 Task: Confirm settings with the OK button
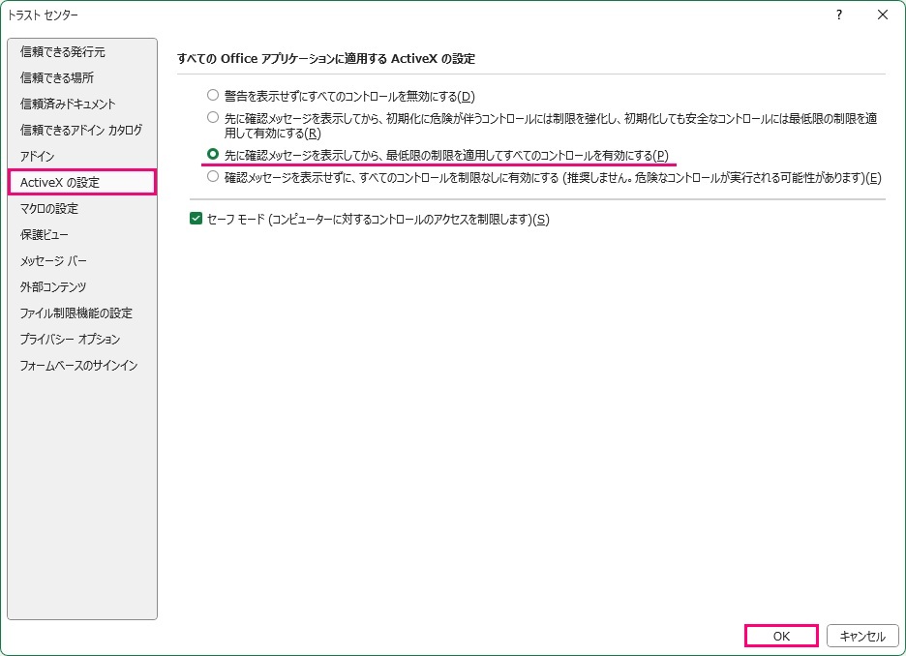pos(781,636)
